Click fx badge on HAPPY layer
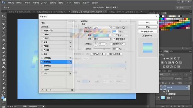193x108 pixels. pyautogui.click(x=187, y=88)
